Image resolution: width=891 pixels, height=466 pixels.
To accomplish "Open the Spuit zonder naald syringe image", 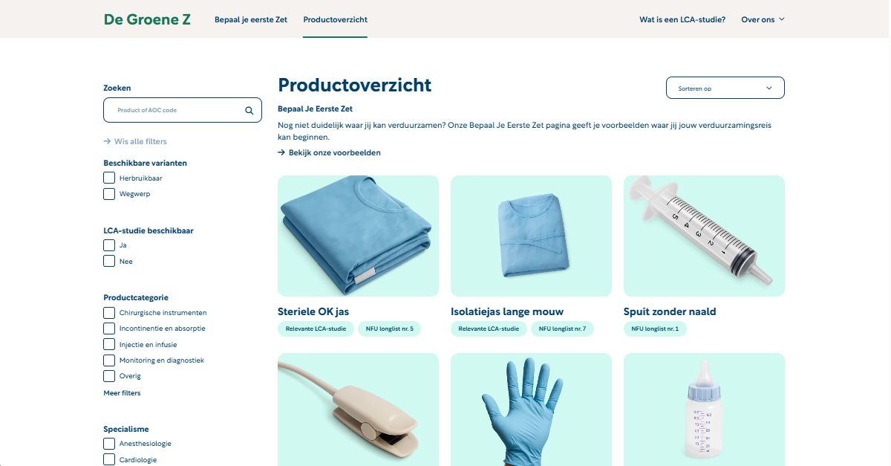I will (x=704, y=236).
